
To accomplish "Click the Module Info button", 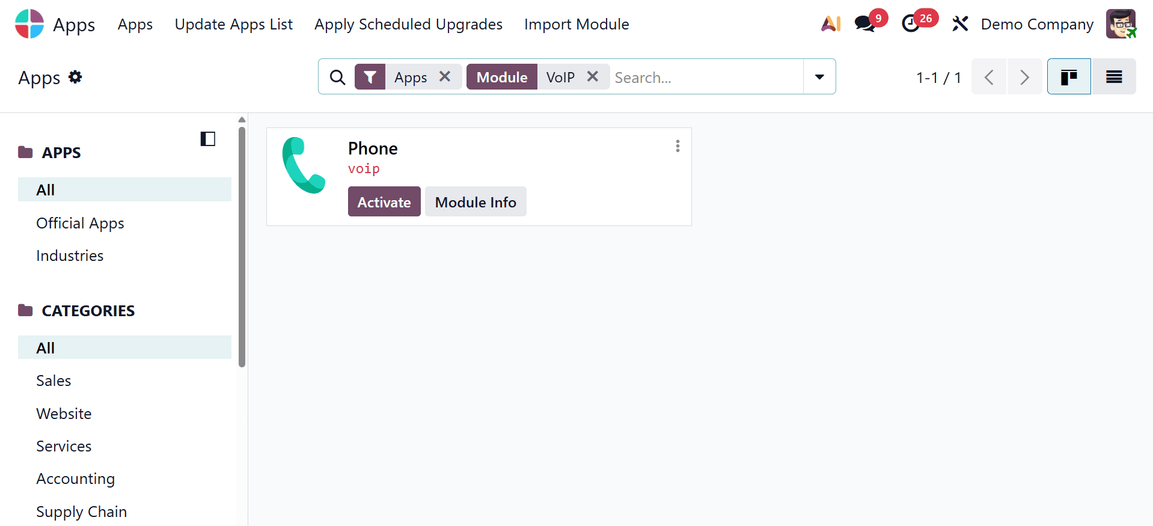I will [x=476, y=202].
